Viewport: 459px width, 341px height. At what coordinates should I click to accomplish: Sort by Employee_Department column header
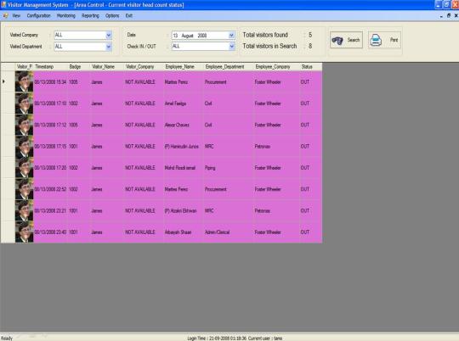coord(229,67)
